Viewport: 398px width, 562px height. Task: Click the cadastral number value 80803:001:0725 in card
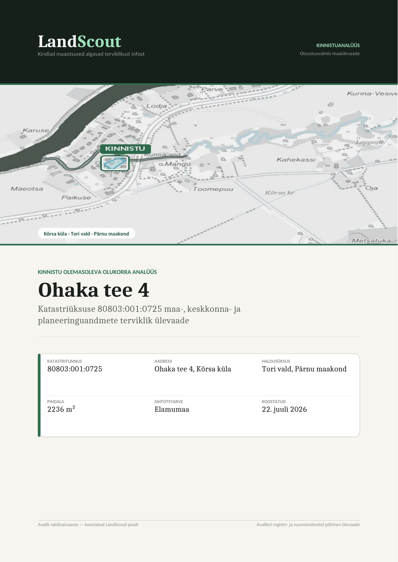(x=75, y=369)
